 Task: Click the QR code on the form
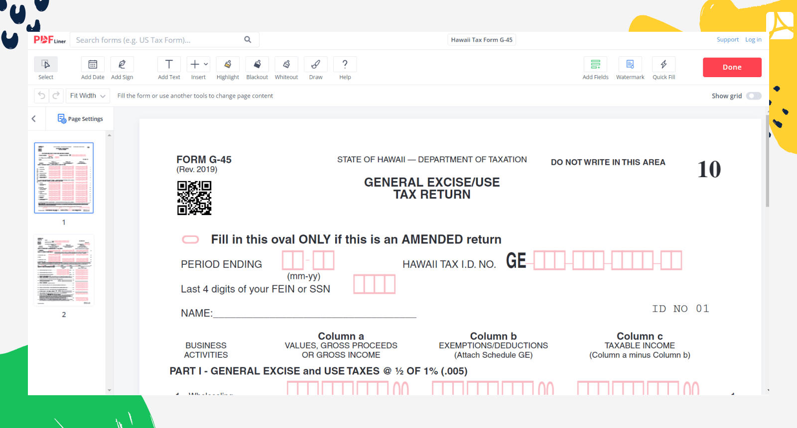pyautogui.click(x=194, y=198)
